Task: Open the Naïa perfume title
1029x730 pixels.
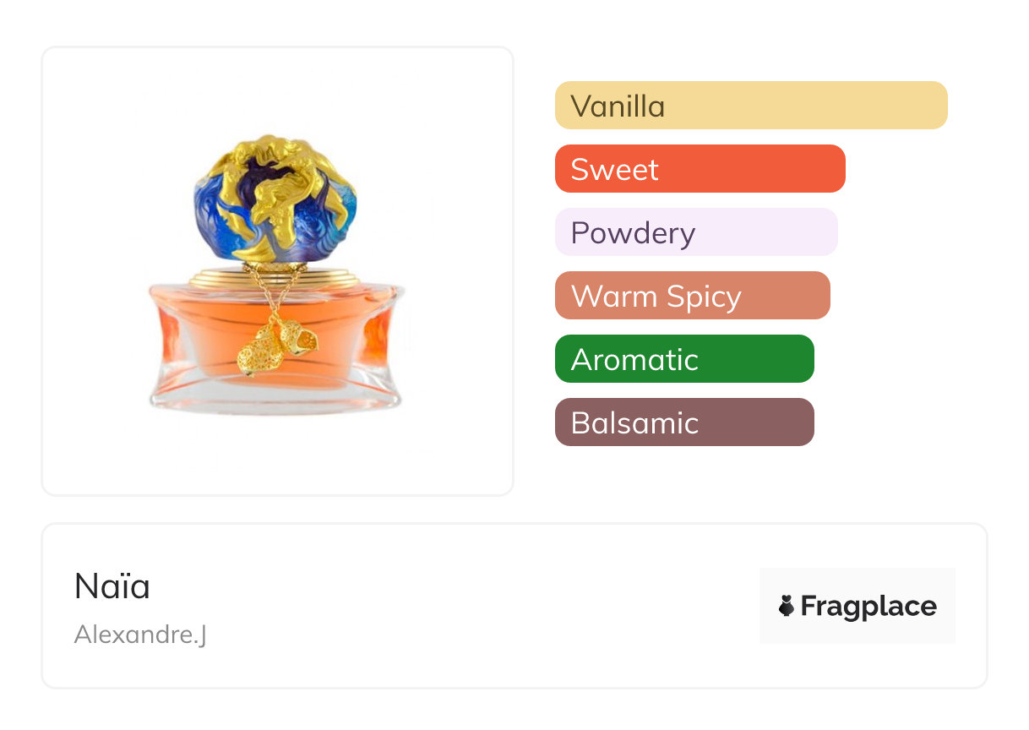Action: 112,586
